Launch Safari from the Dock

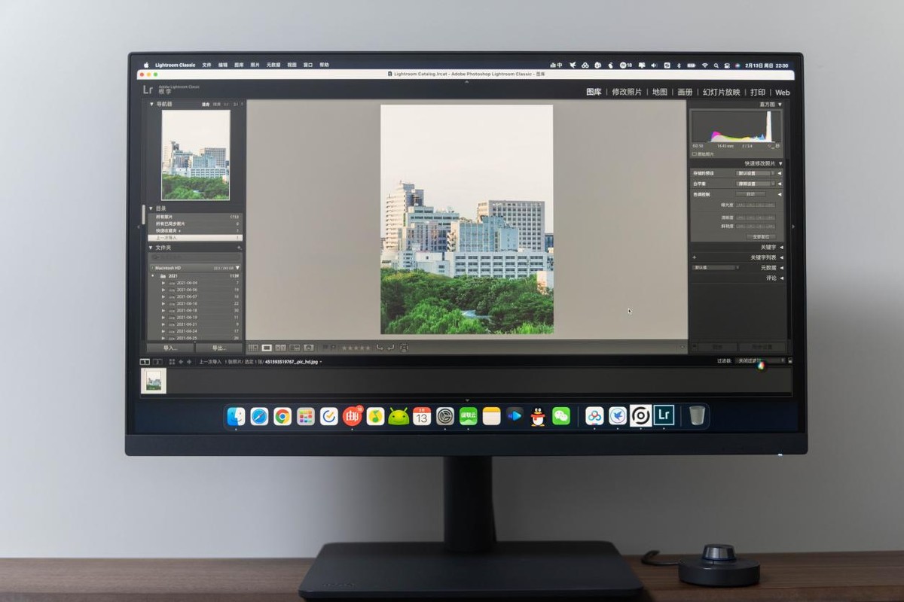tap(259, 416)
